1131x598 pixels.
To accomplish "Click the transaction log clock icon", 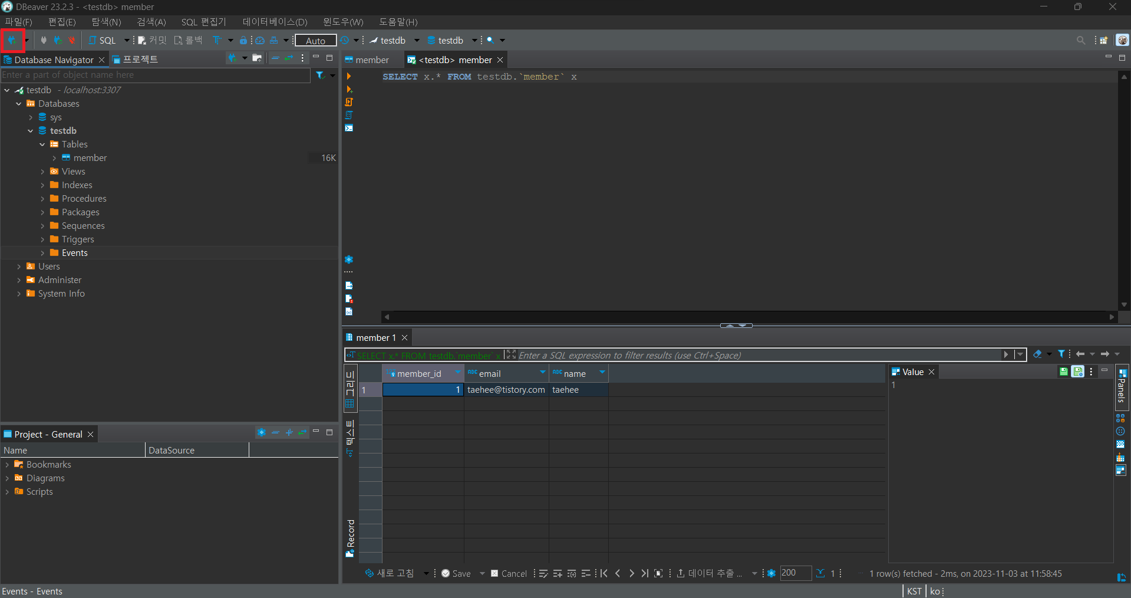I will [x=345, y=40].
